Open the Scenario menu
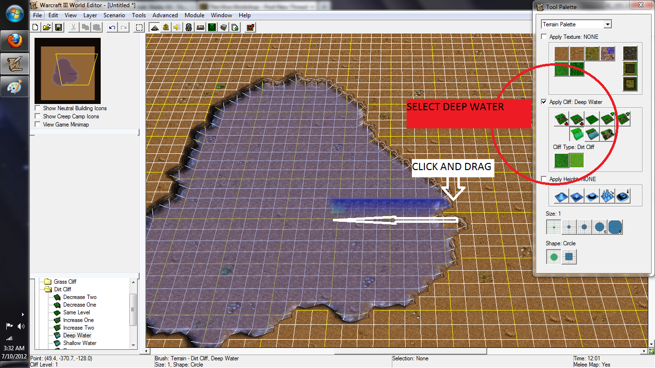 (x=114, y=15)
